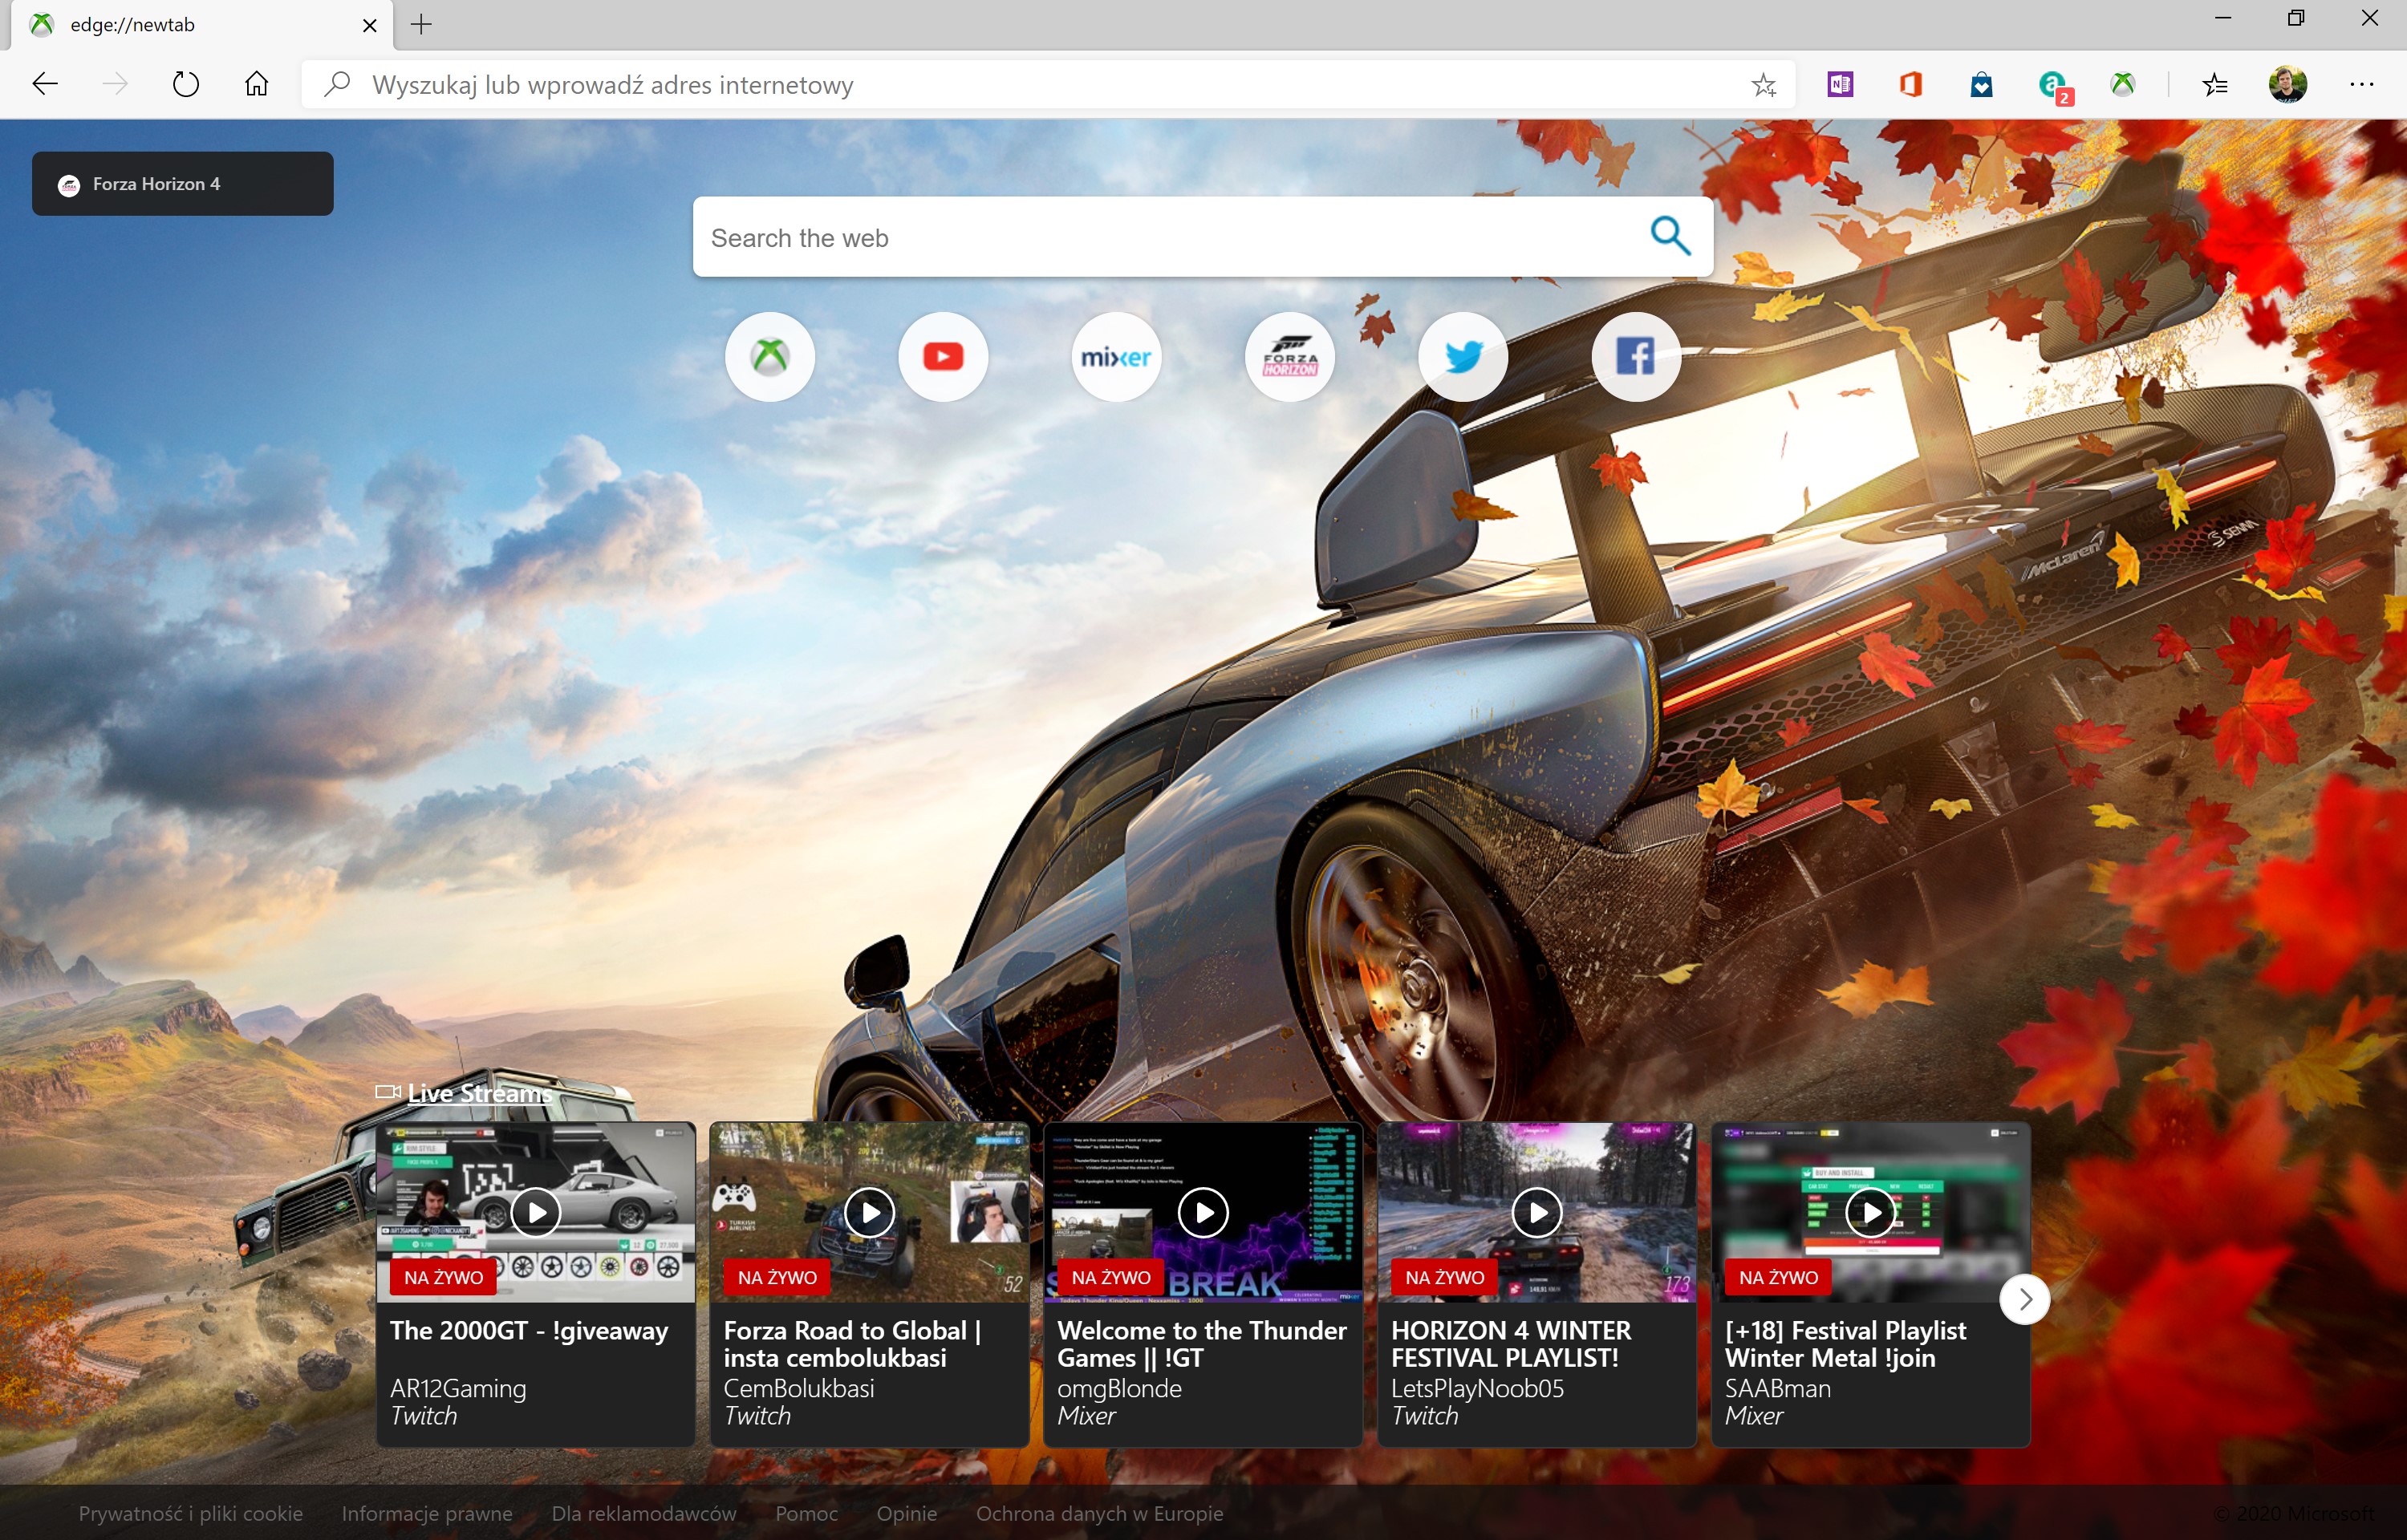Image resolution: width=2407 pixels, height=1540 pixels.
Task: Open the home page via house icon
Action: (x=257, y=84)
